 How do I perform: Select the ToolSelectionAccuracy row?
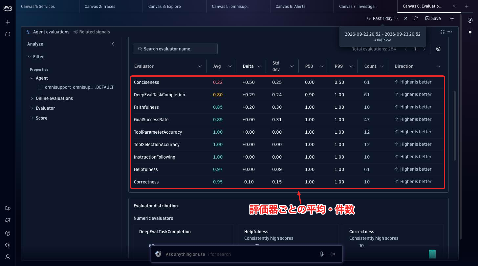[x=288, y=144]
